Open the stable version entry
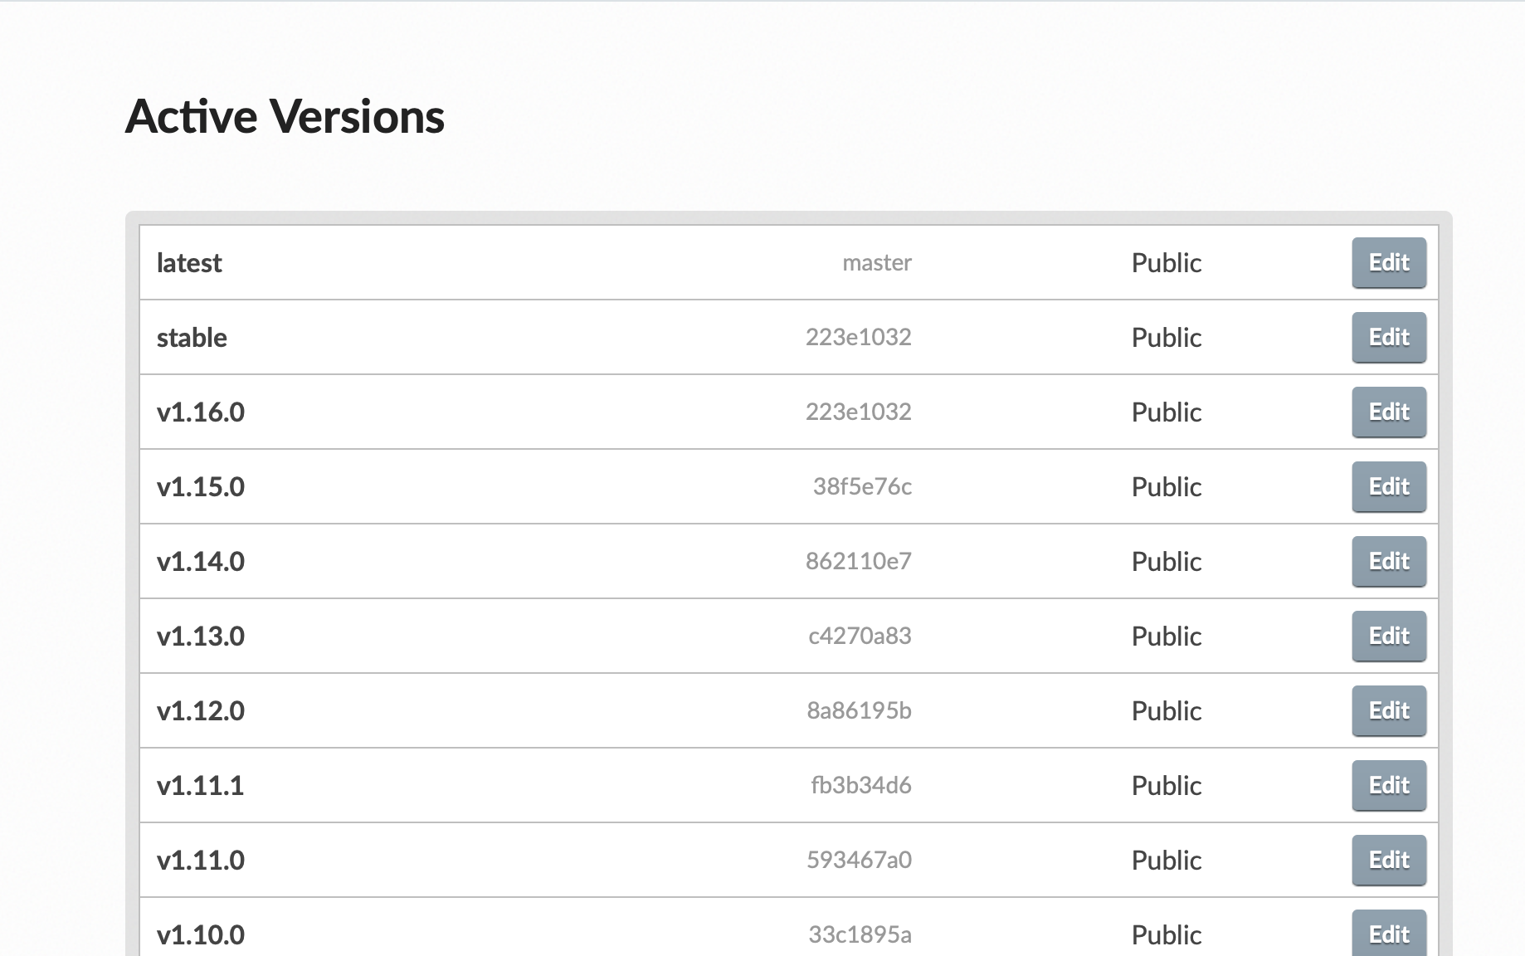Viewport: 1525px width, 956px height. [x=192, y=338]
